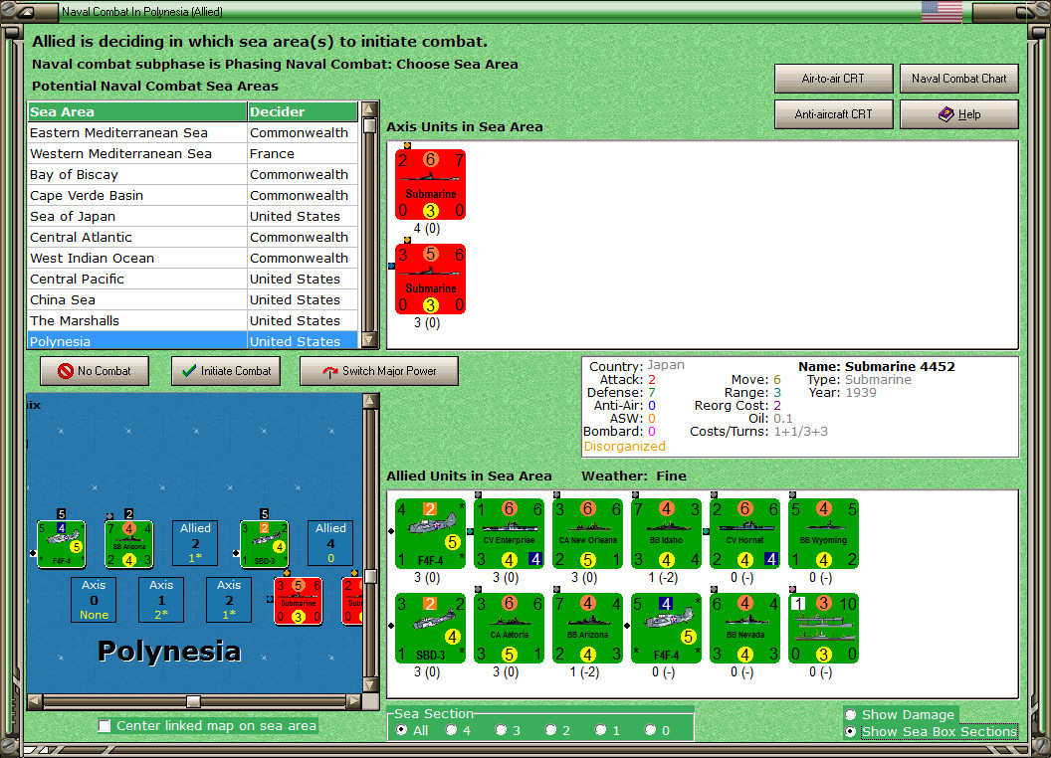Select the Axis Submarine 2-6-7 unit counter

[x=430, y=184]
